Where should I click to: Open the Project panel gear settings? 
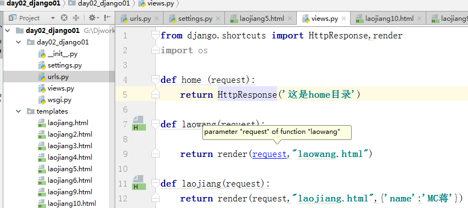click(x=94, y=18)
